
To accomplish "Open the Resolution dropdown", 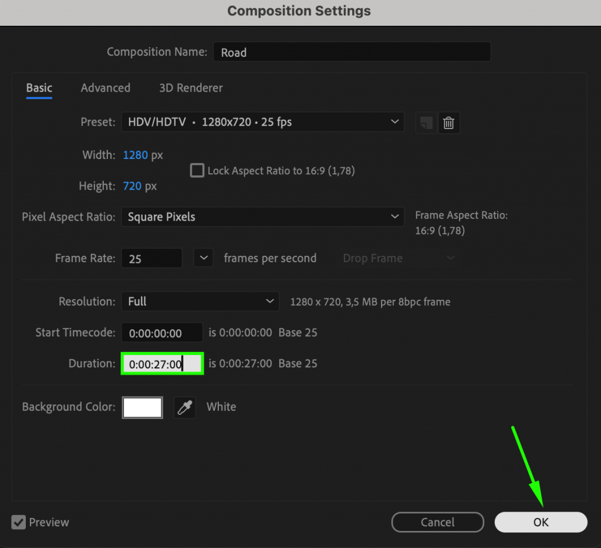I will click(200, 302).
